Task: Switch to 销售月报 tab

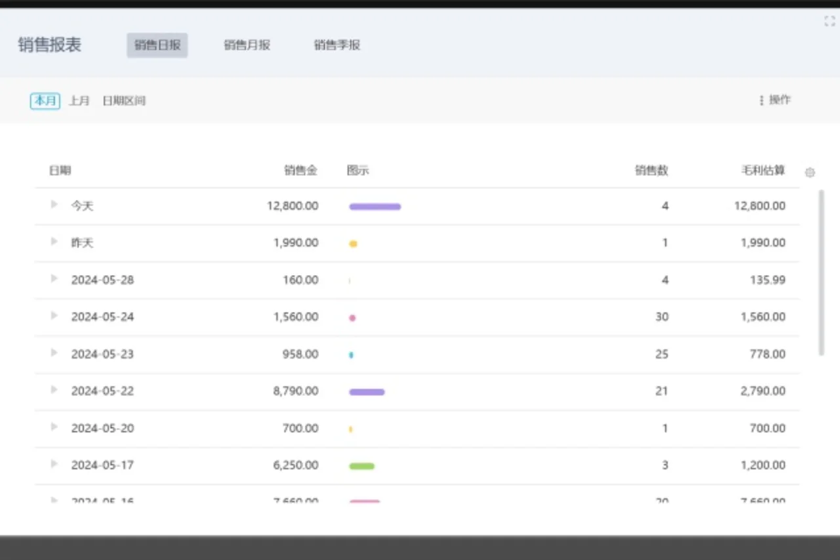Action: click(x=247, y=45)
